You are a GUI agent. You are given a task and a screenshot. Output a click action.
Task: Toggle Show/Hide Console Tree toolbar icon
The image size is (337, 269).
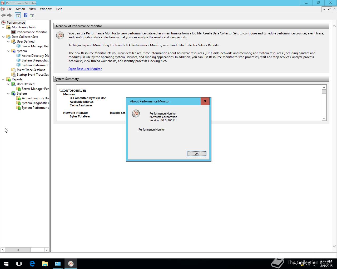tap(18, 15)
